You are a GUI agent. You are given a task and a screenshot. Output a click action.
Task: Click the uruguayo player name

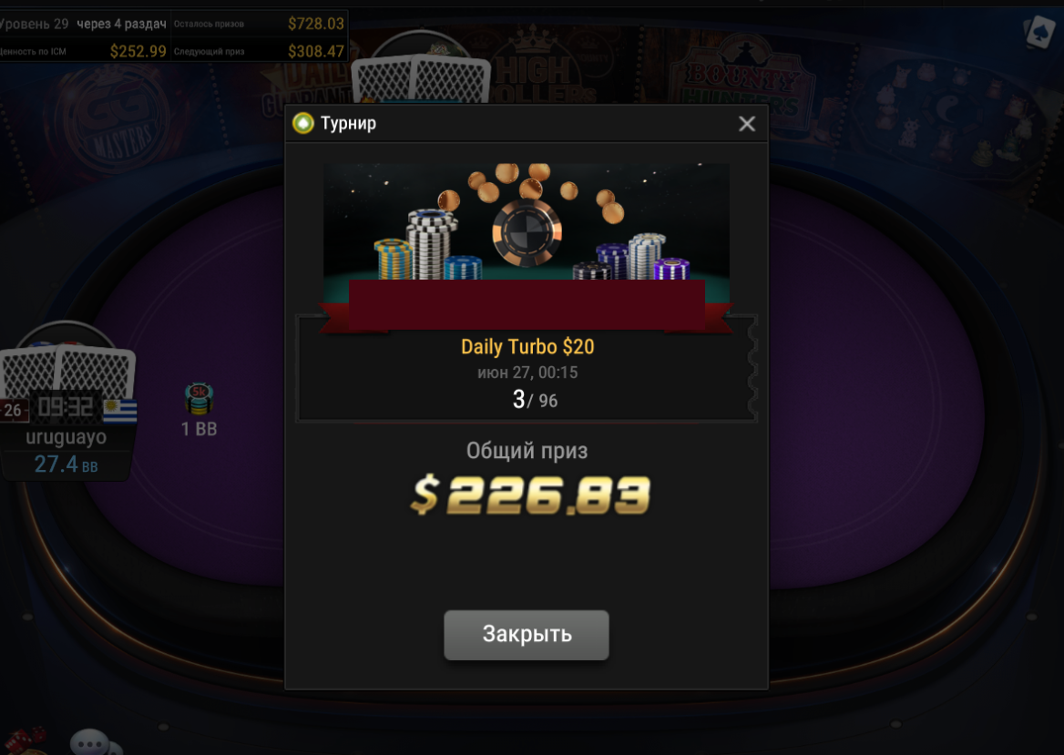(66, 437)
